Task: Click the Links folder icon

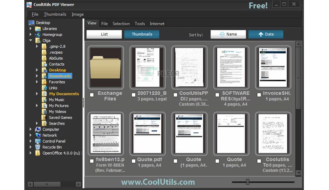Action: click(x=44, y=88)
